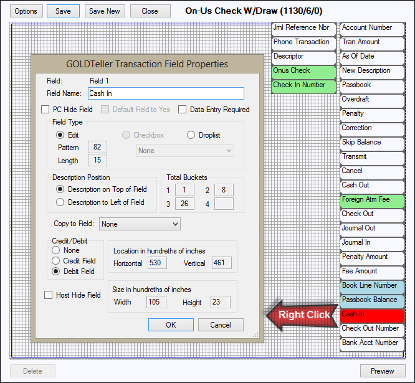The height and width of the screenshot is (383, 415).
Task: Select the Passbook field
Action: coord(372,86)
